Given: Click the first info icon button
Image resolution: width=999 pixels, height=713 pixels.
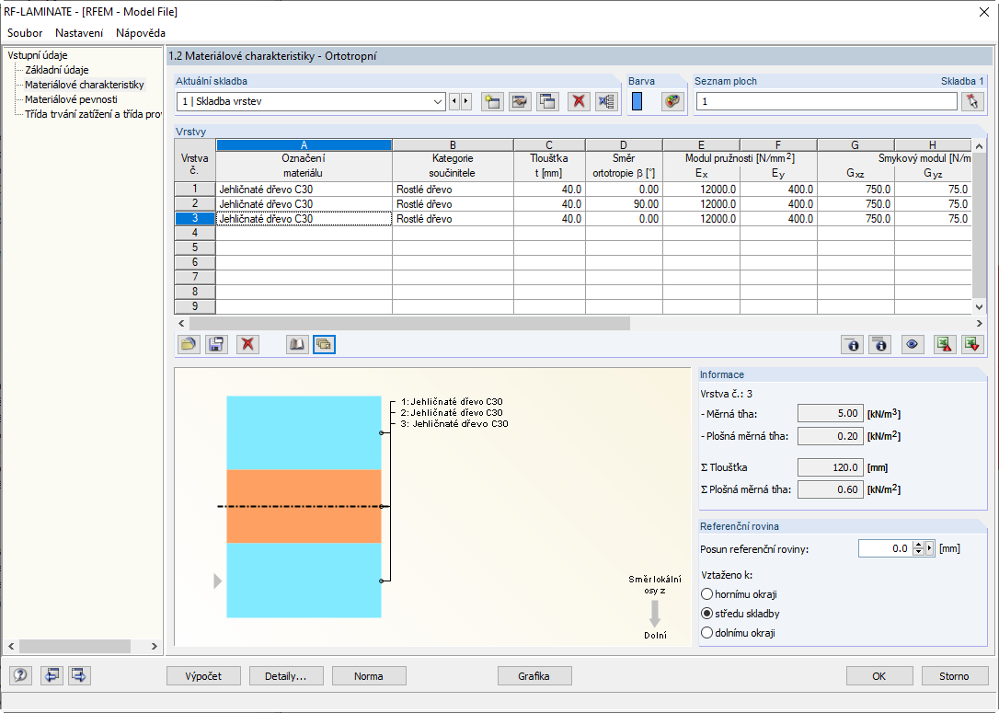Looking at the screenshot, I should (x=853, y=345).
